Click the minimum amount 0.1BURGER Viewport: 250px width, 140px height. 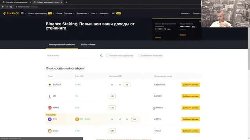(x=160, y=85)
